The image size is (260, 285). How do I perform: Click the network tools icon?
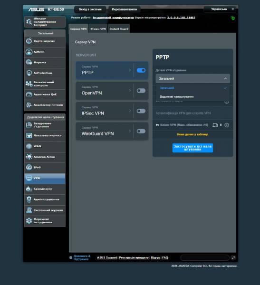(29, 221)
